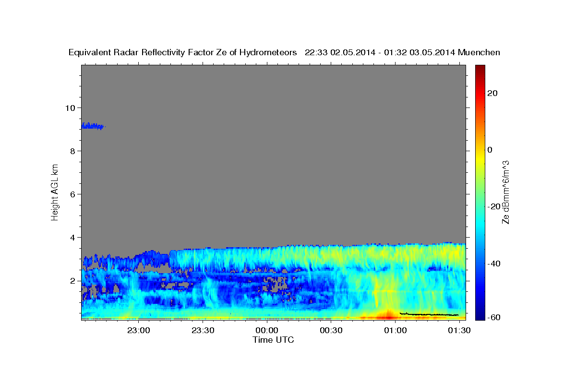
Task: Click the "Ze dBmm^6/m^3" colorbar label
Action: click(505, 192)
